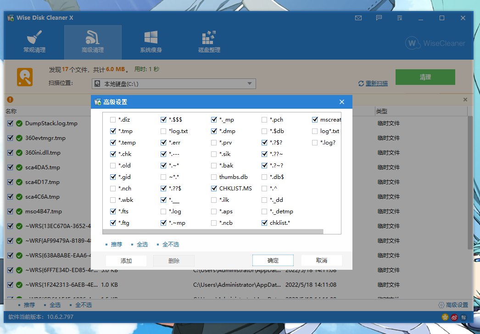Dismiss the warning bar with its X

click(465, 100)
